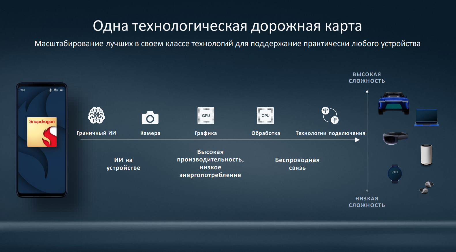
Task: Click the Технологии подключения label
Action: (330, 133)
